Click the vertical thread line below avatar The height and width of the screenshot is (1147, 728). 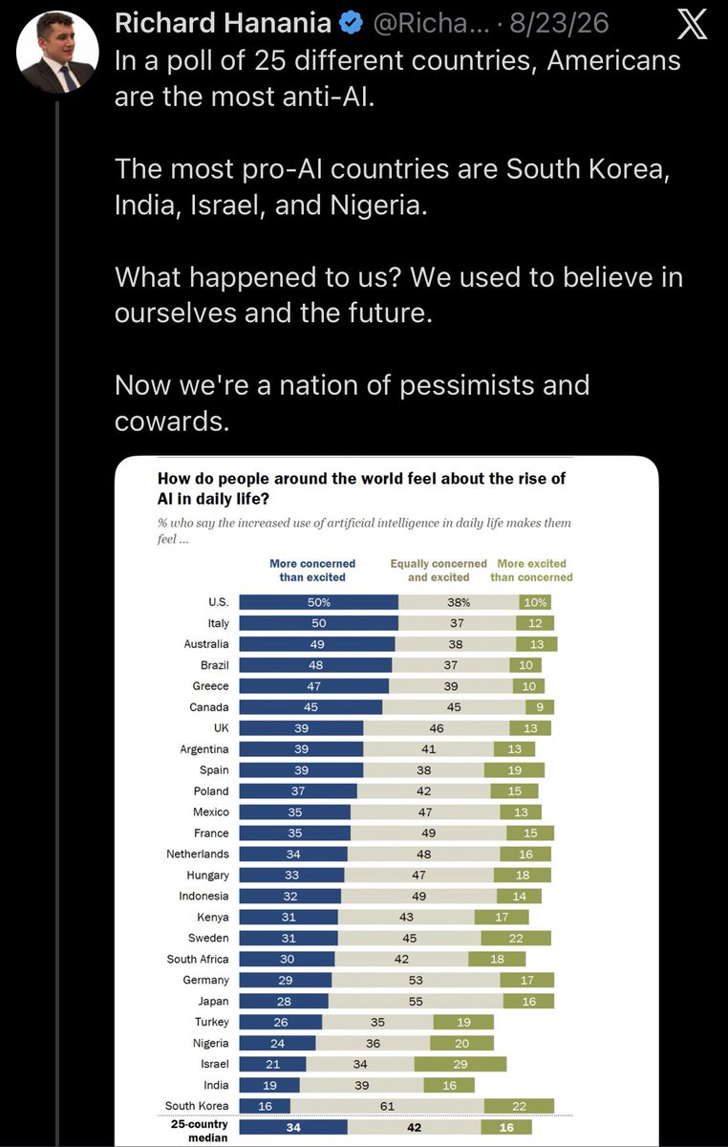tap(56, 621)
